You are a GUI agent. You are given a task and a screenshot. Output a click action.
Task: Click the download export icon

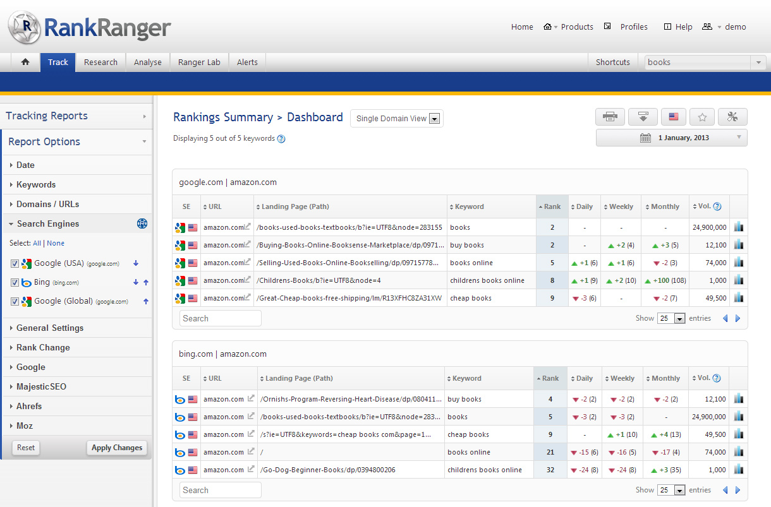pyautogui.click(x=643, y=117)
